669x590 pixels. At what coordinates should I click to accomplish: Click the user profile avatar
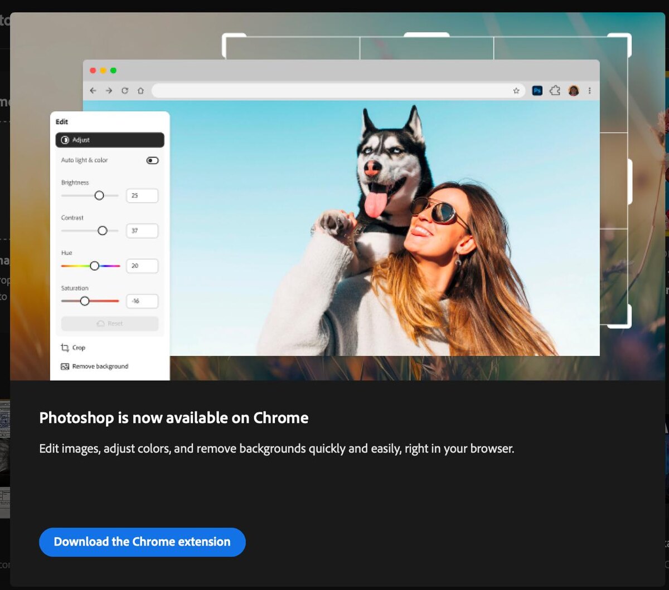point(574,91)
